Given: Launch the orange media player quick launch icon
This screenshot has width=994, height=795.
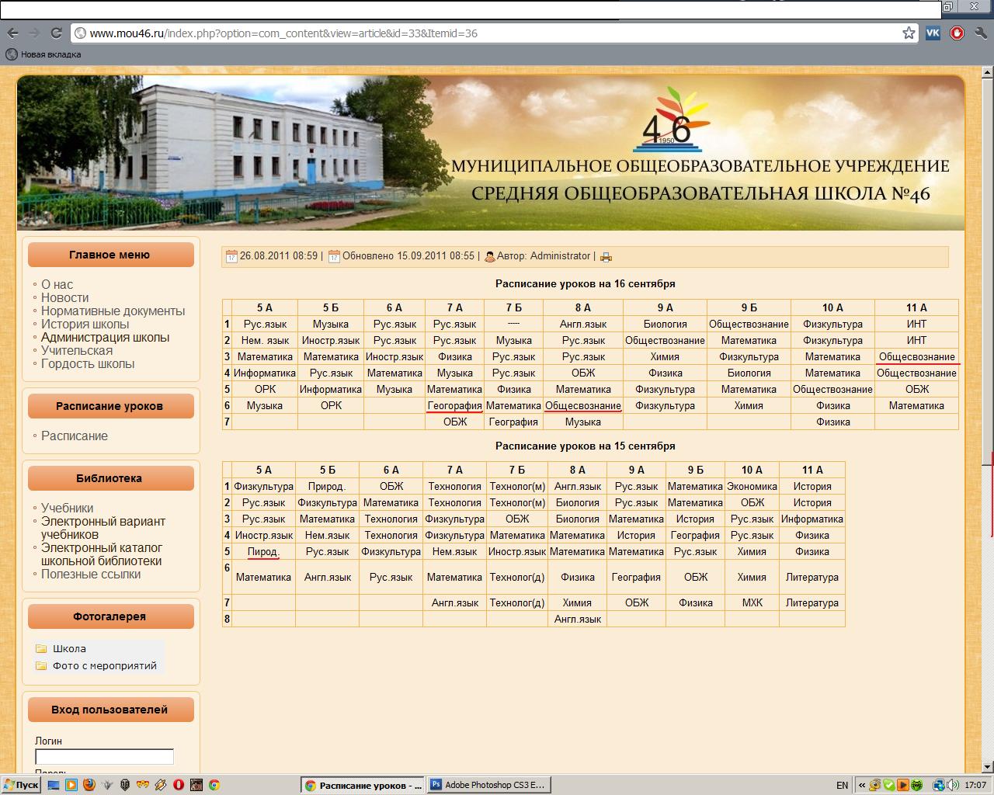Looking at the screenshot, I should [71, 785].
